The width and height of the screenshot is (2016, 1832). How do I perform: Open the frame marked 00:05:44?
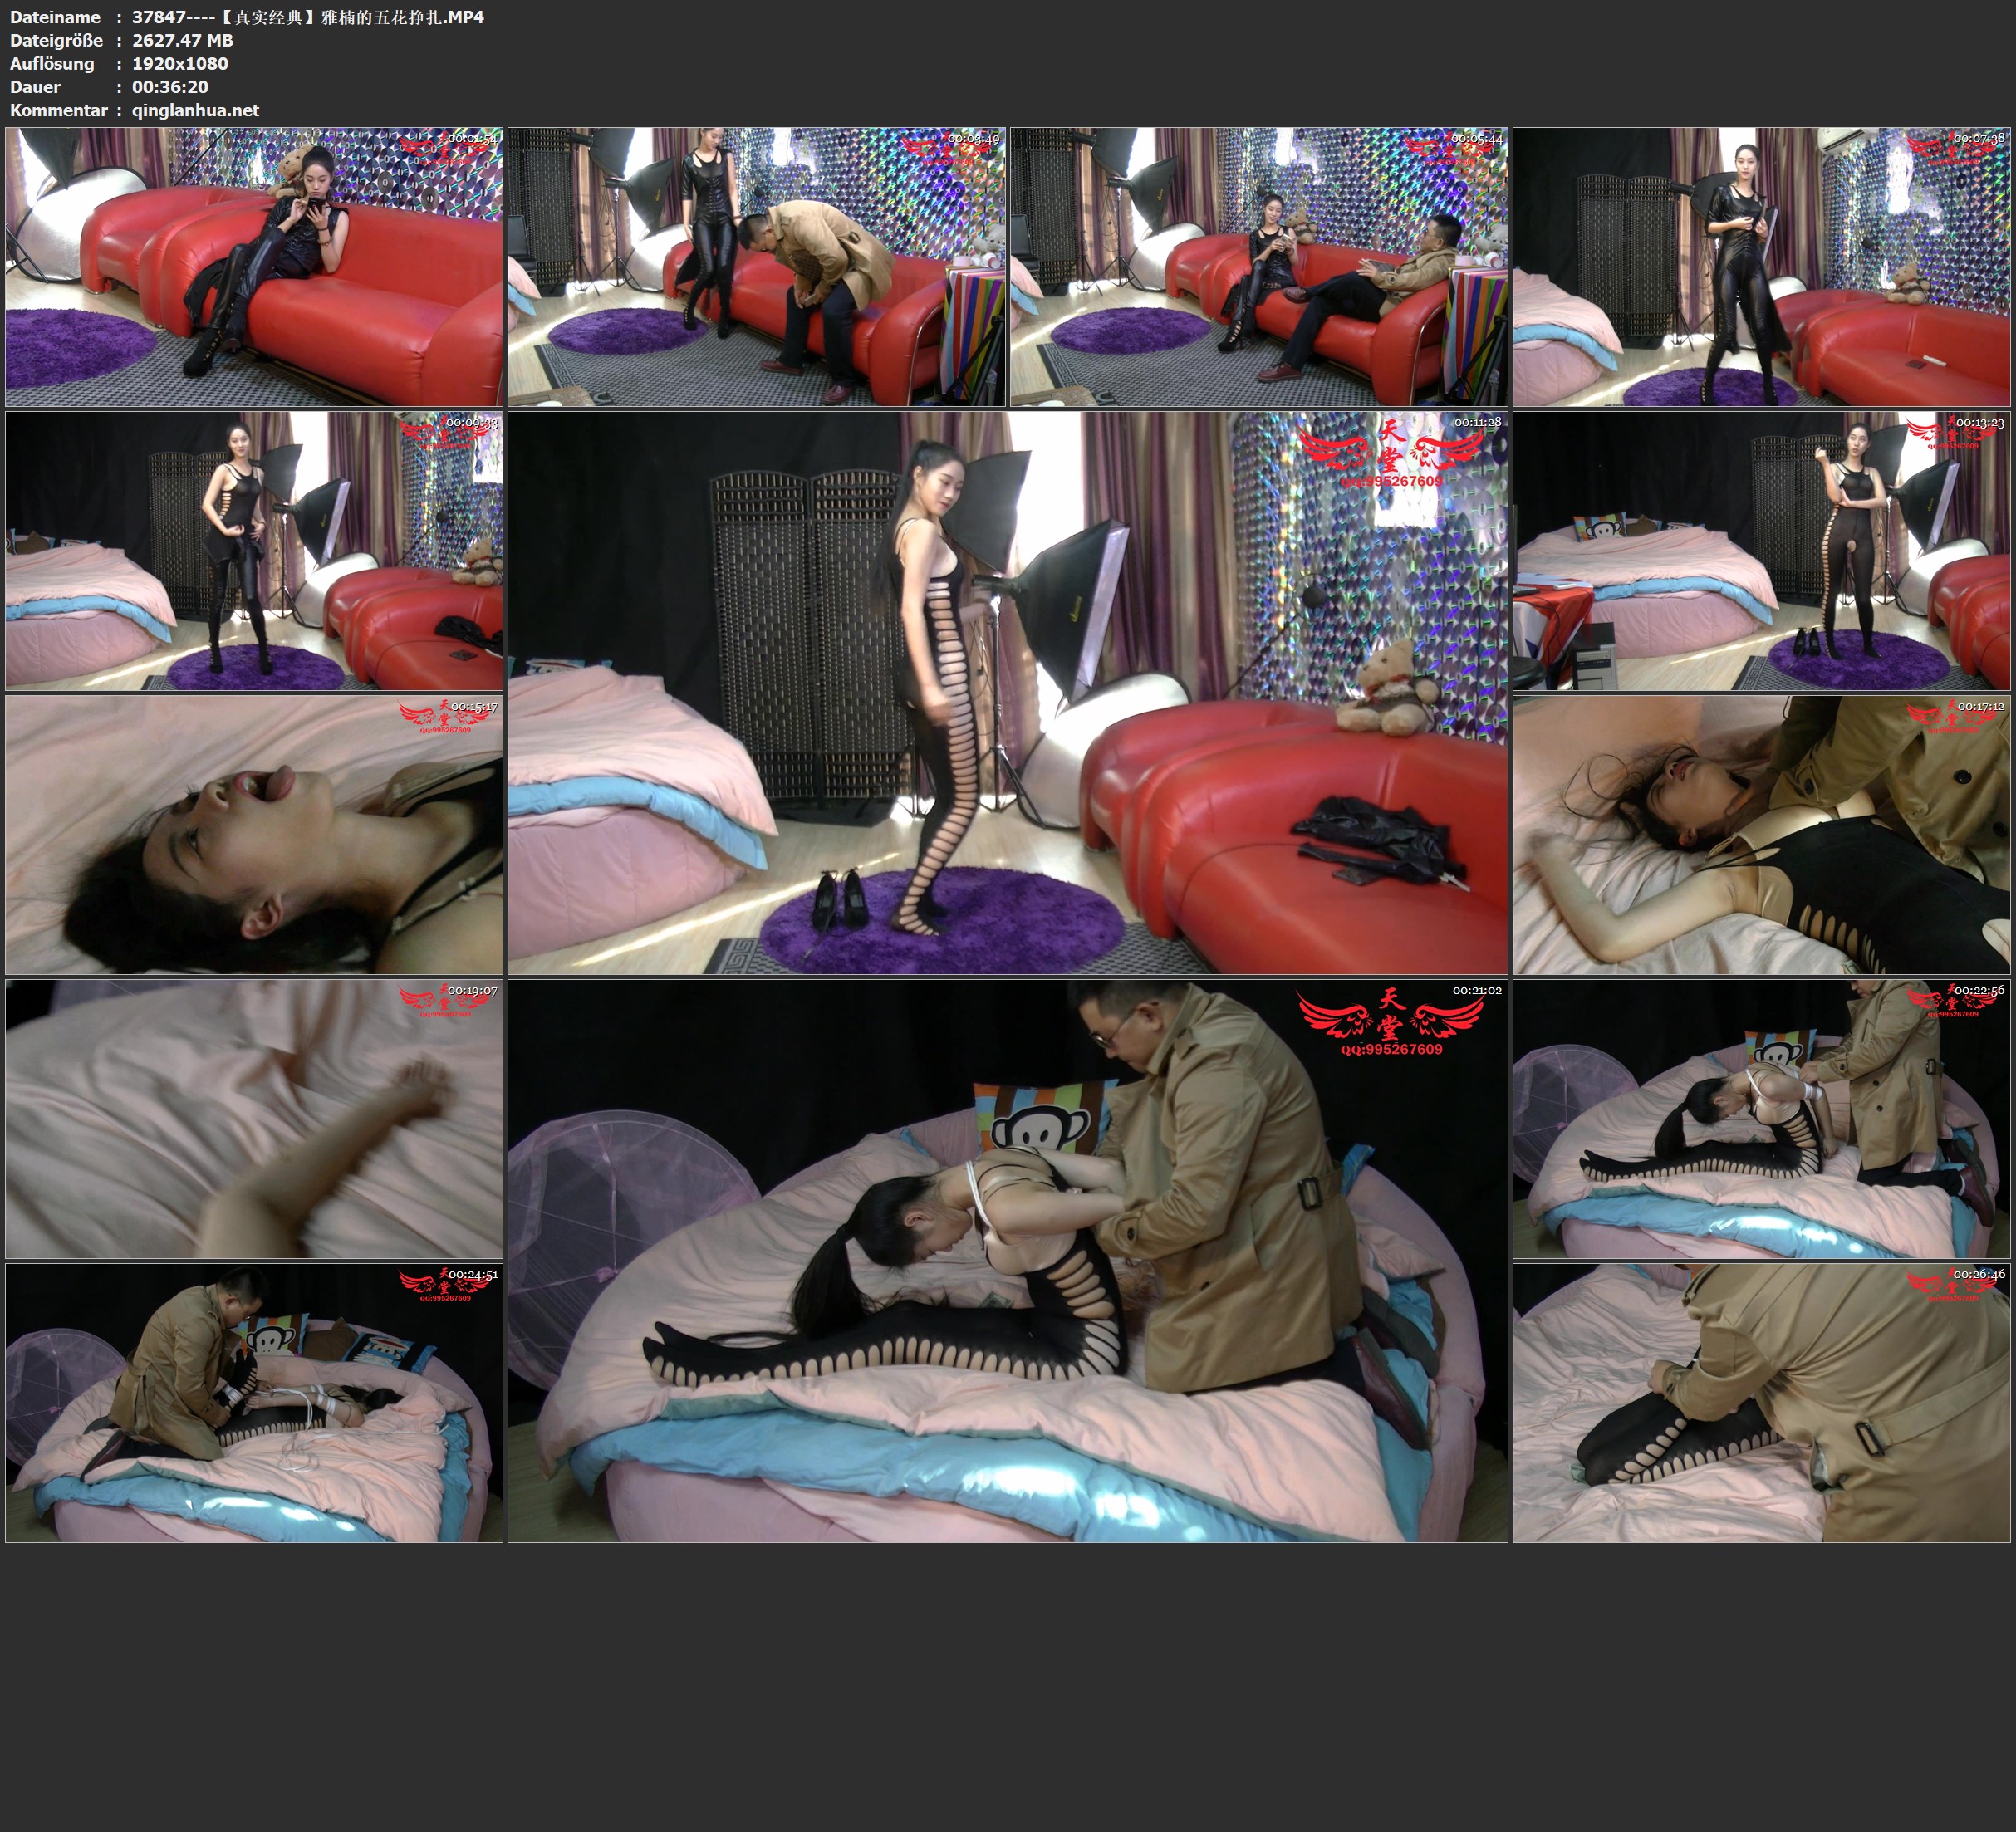(1259, 266)
